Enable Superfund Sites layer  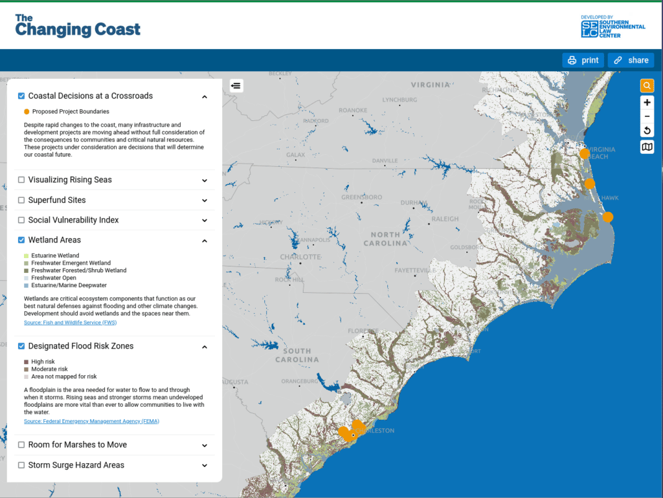pyautogui.click(x=21, y=200)
